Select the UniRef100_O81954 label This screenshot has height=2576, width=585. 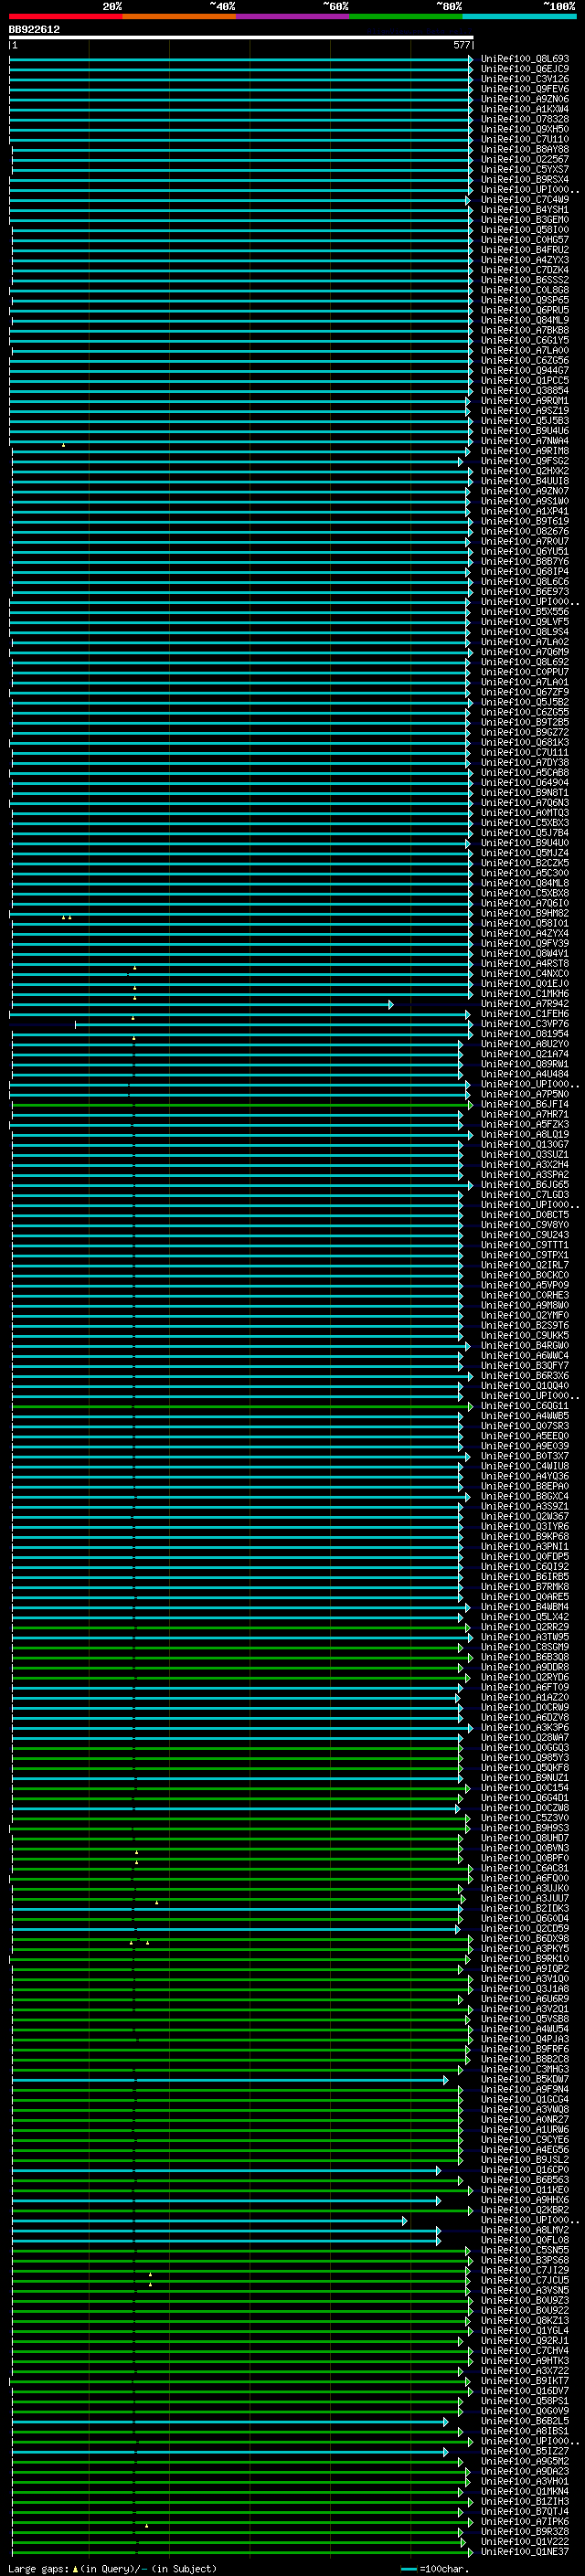coord(525,1034)
